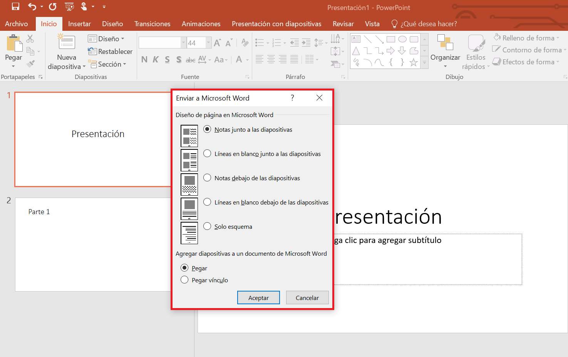Click the Cancelar button
The image size is (568, 357).
click(307, 298)
